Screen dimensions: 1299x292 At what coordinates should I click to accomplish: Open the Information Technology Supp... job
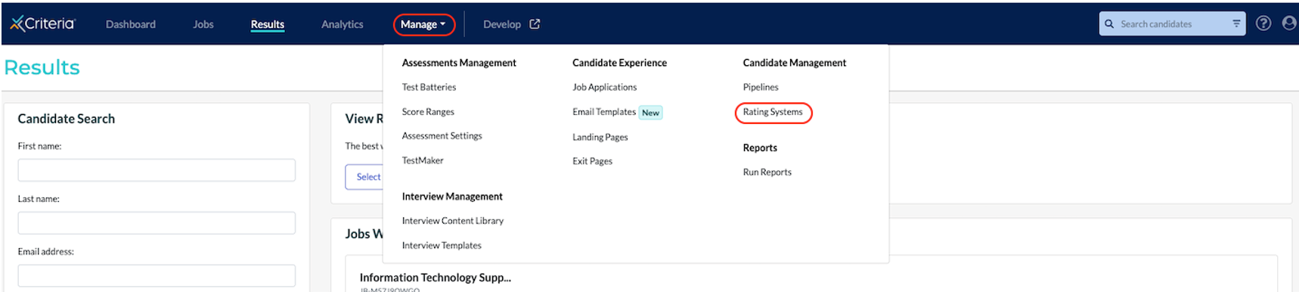[435, 278]
